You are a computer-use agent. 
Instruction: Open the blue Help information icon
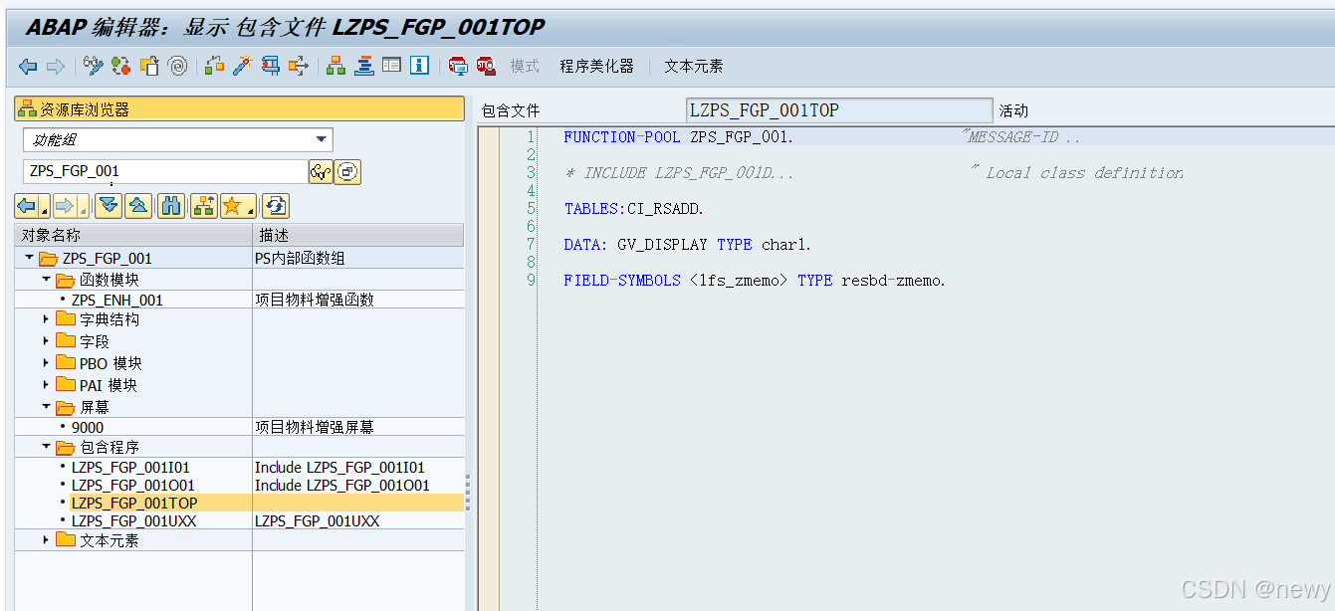419,66
